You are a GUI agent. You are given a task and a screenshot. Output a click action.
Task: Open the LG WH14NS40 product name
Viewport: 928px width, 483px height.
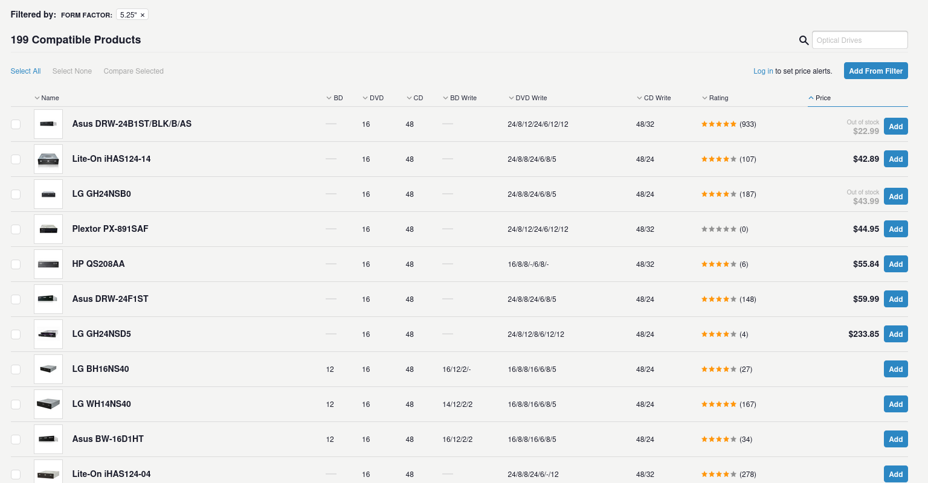pyautogui.click(x=101, y=404)
